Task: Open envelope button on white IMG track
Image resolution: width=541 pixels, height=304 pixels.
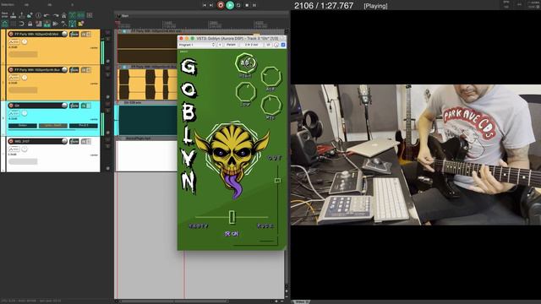Action: pyautogui.click(x=14, y=149)
